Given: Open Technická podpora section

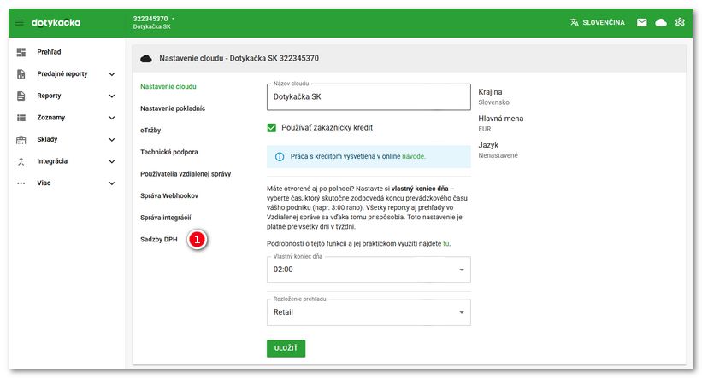Looking at the screenshot, I should [168, 152].
